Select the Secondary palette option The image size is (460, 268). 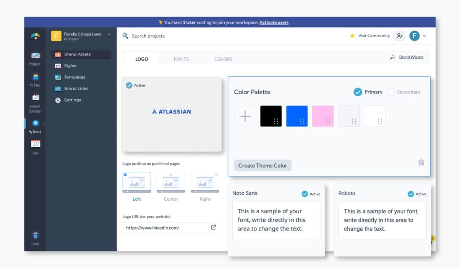390,92
